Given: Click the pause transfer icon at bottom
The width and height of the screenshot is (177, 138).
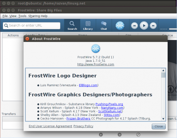Looking at the screenshot, I should [x=120, y=135].
